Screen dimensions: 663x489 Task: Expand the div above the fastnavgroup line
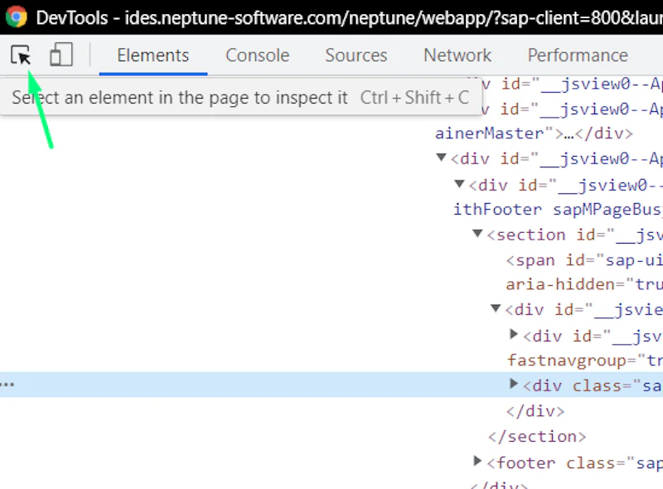click(x=514, y=334)
